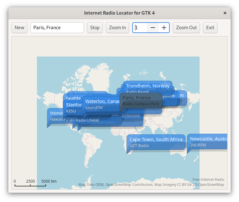Click the OpenStreetMap attribution text

pyautogui.click(x=151, y=185)
